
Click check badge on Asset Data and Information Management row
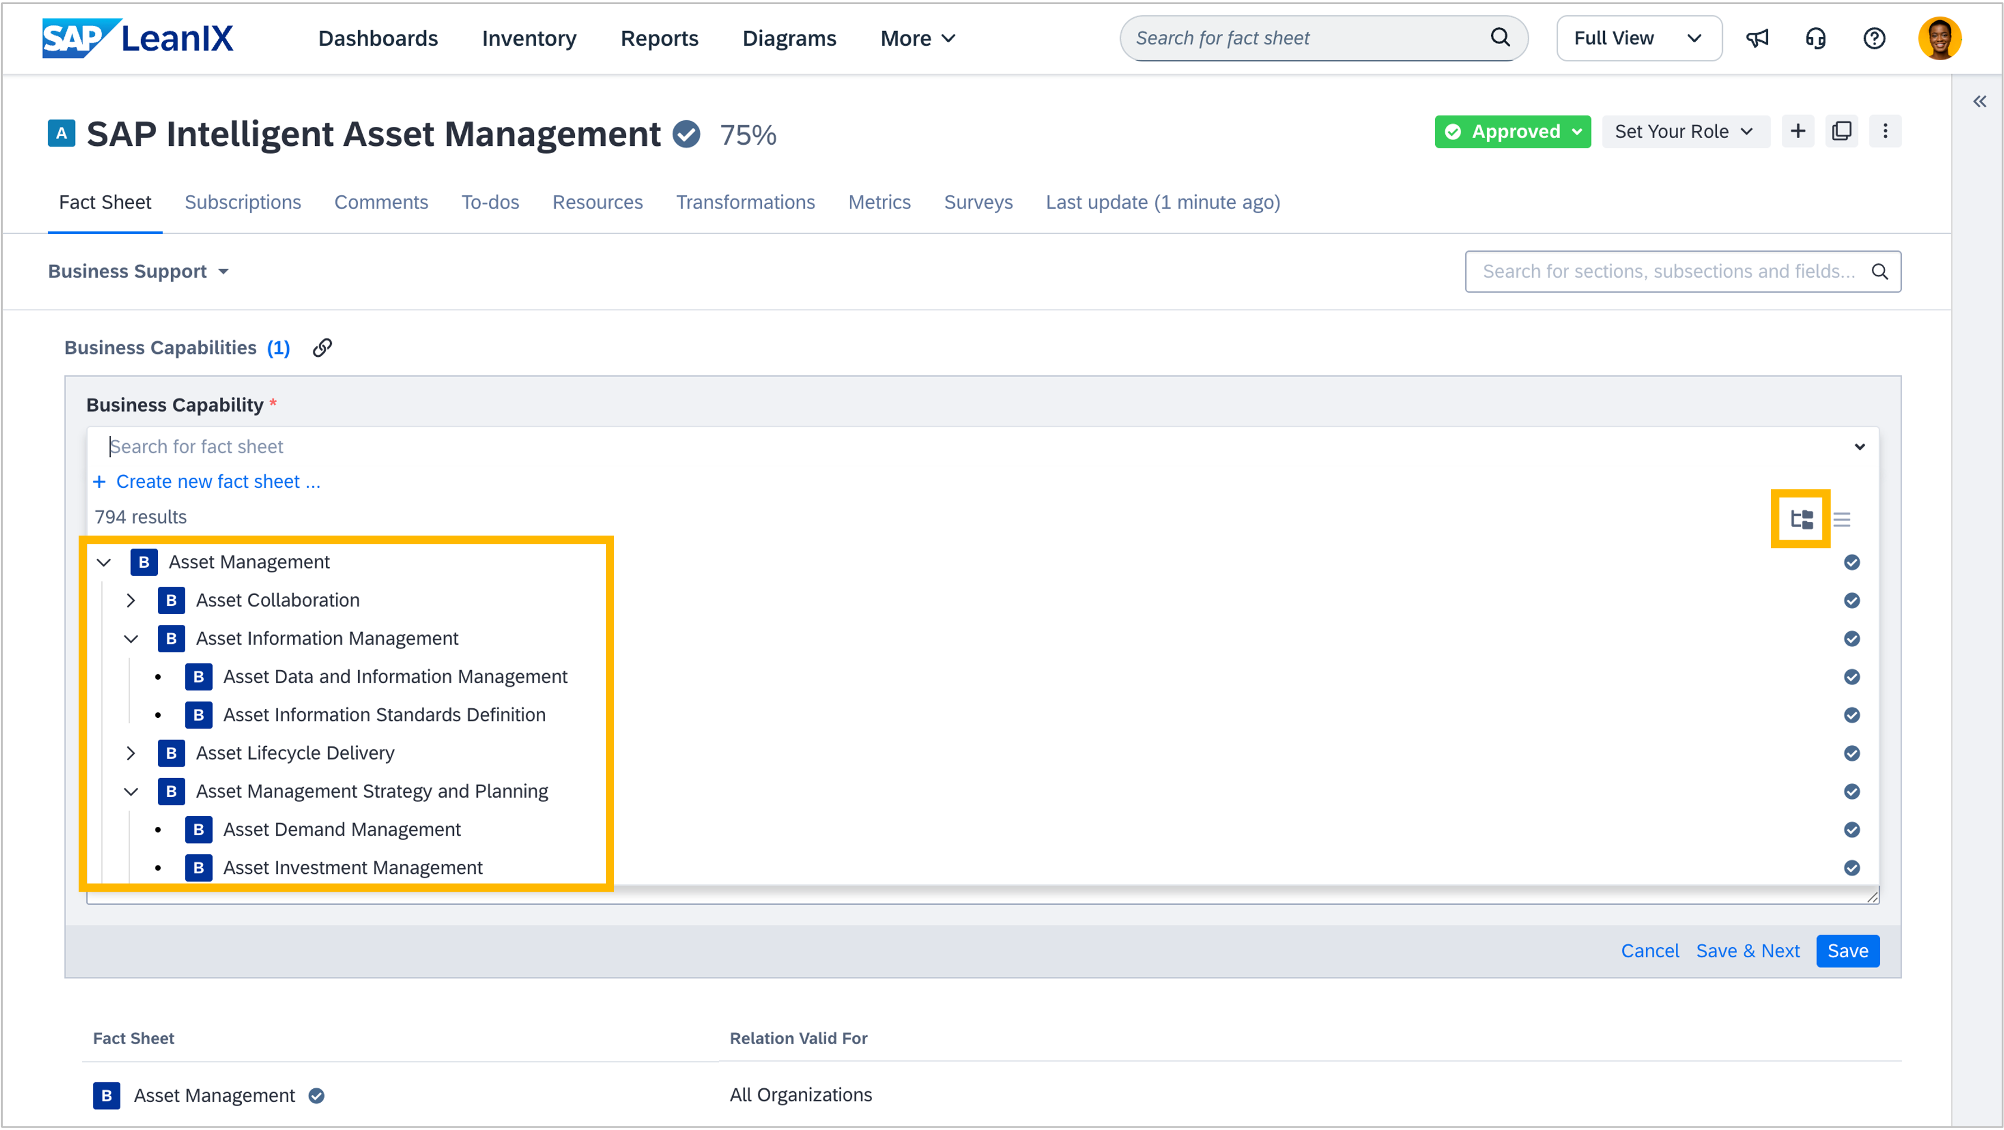pyautogui.click(x=1851, y=677)
